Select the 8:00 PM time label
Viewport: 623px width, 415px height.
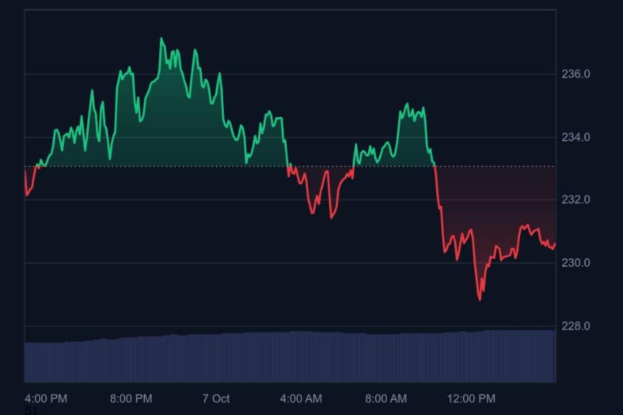(131, 398)
